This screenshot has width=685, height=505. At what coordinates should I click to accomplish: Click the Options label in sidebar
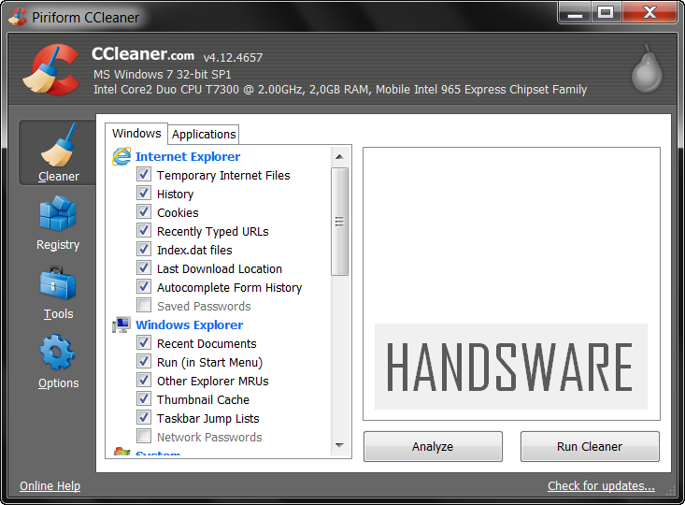(59, 383)
